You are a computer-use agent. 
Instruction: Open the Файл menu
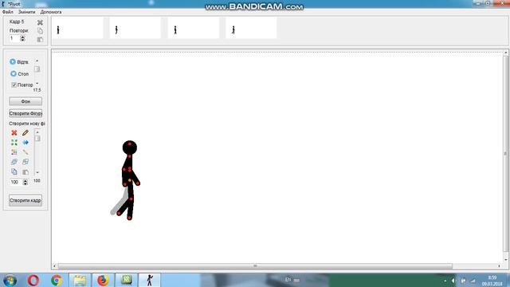[8, 12]
